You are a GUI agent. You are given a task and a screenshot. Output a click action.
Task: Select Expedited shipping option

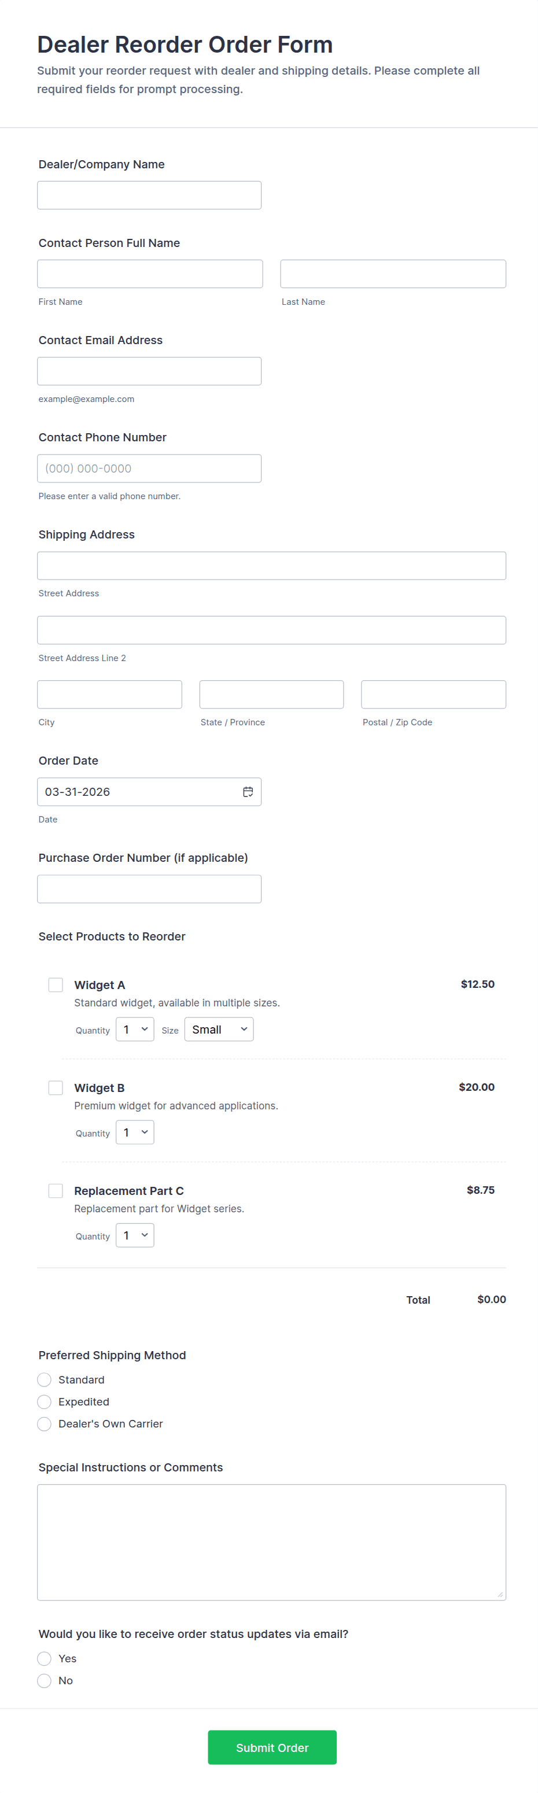(45, 1402)
